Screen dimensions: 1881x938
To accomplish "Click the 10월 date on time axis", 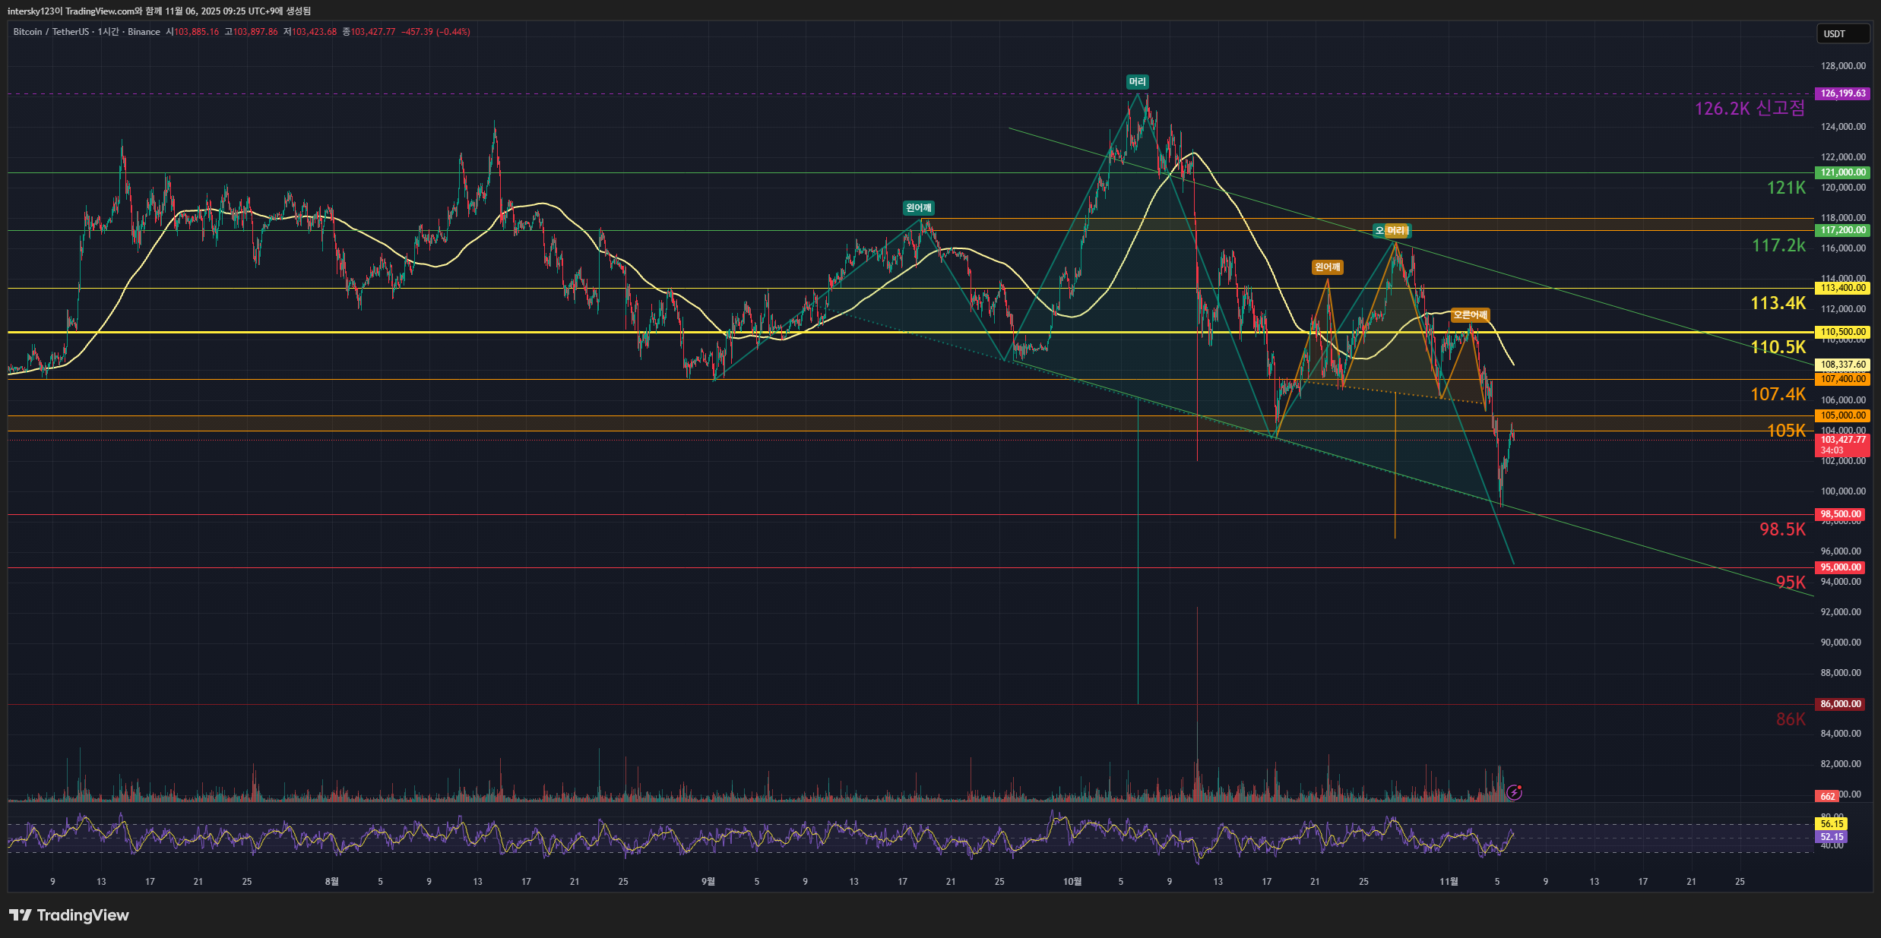I will point(1072,882).
